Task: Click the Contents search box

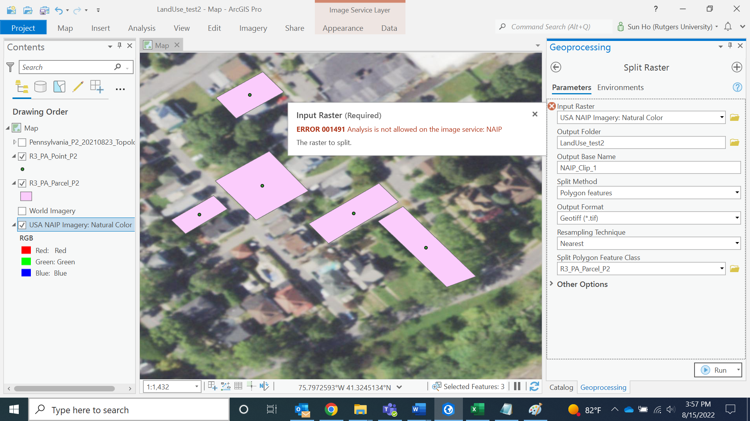Action: tap(76, 67)
